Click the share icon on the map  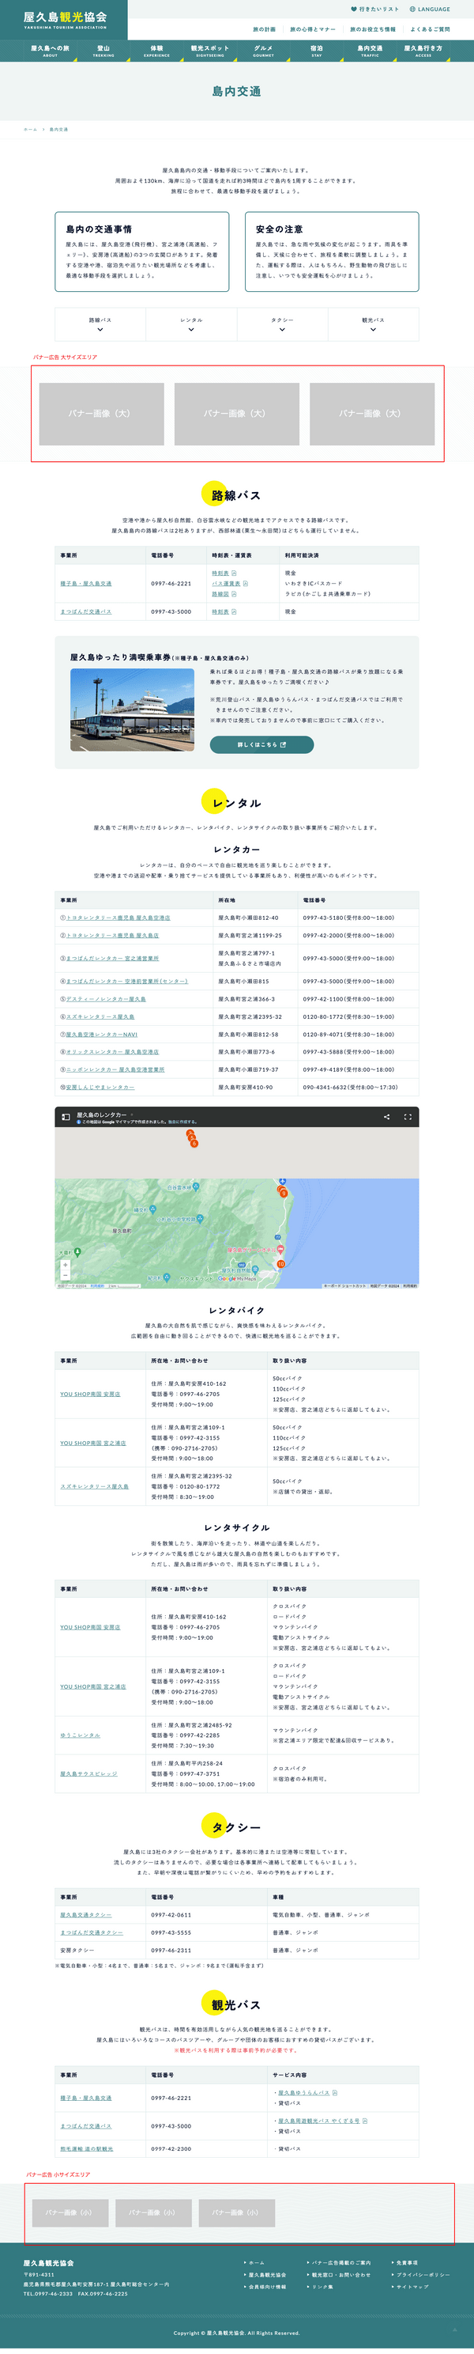click(x=386, y=1117)
